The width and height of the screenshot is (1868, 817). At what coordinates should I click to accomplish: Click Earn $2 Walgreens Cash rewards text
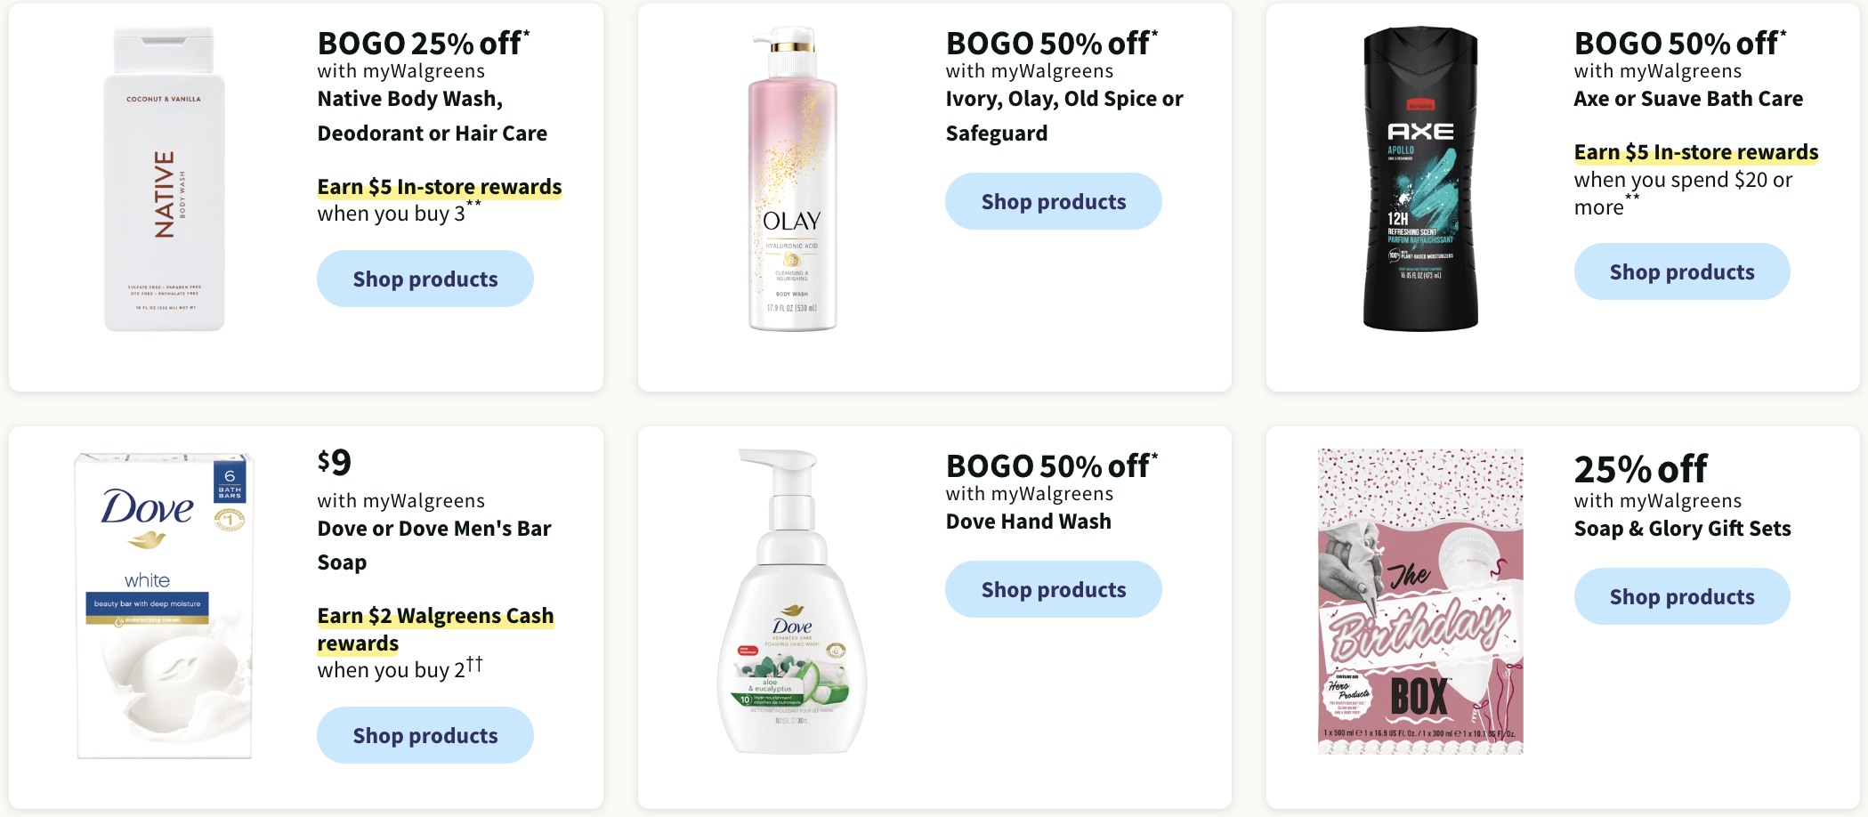click(435, 629)
